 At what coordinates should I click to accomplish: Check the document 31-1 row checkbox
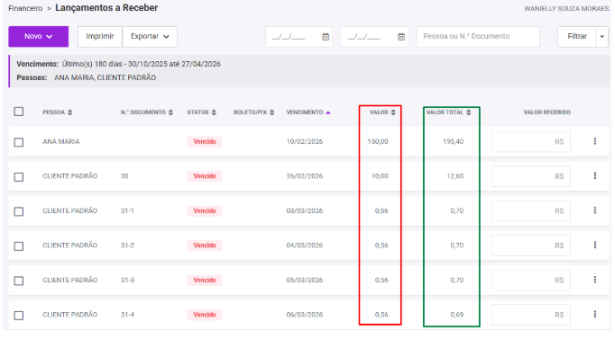point(19,211)
